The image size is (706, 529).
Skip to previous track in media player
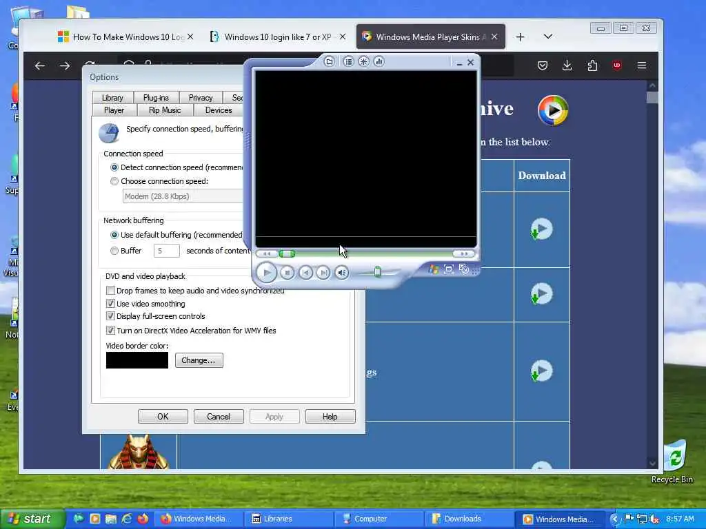(x=305, y=272)
